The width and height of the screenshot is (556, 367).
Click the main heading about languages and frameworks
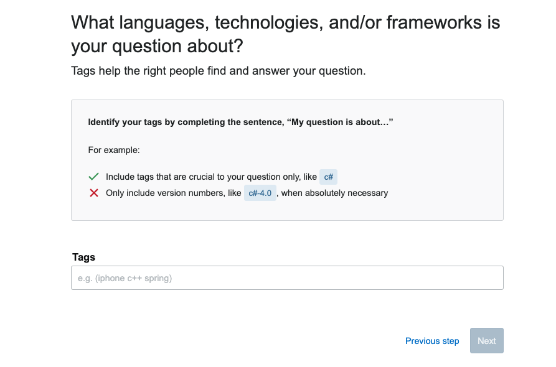(x=285, y=34)
